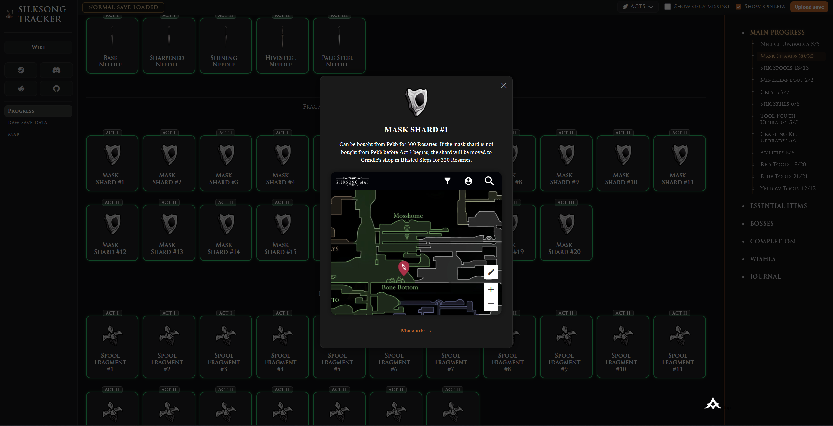Open Raw Save Data tab

tap(28, 123)
